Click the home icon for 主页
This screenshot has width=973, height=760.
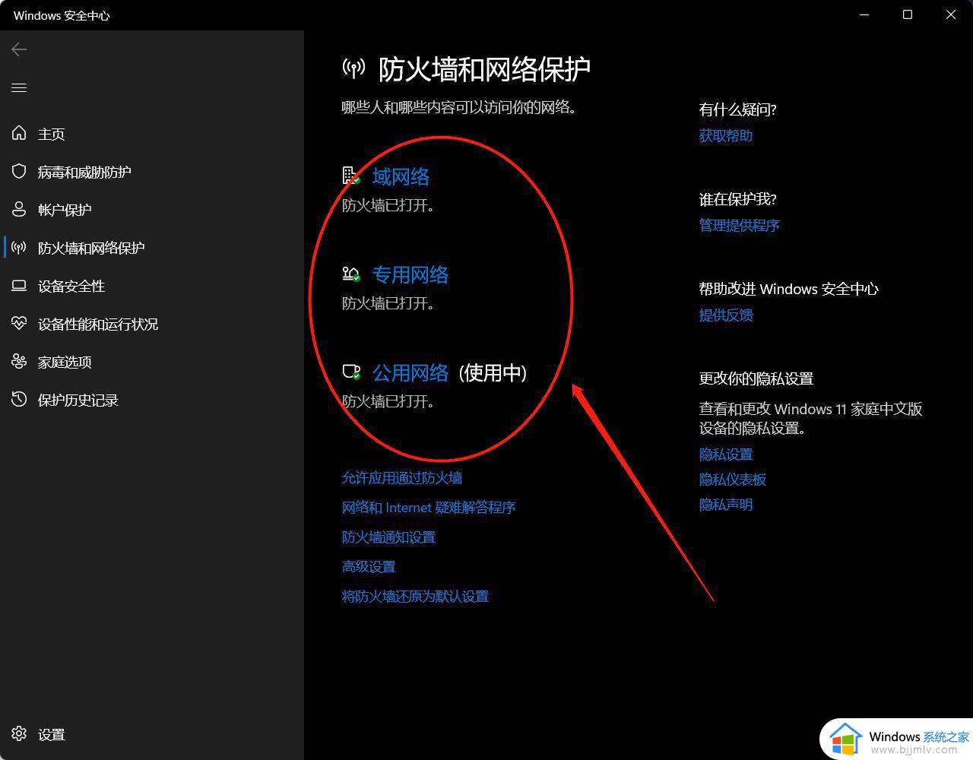[19, 133]
